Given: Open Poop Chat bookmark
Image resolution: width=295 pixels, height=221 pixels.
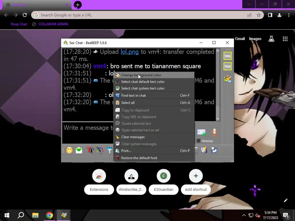Looking at the screenshot, I should (19, 24).
